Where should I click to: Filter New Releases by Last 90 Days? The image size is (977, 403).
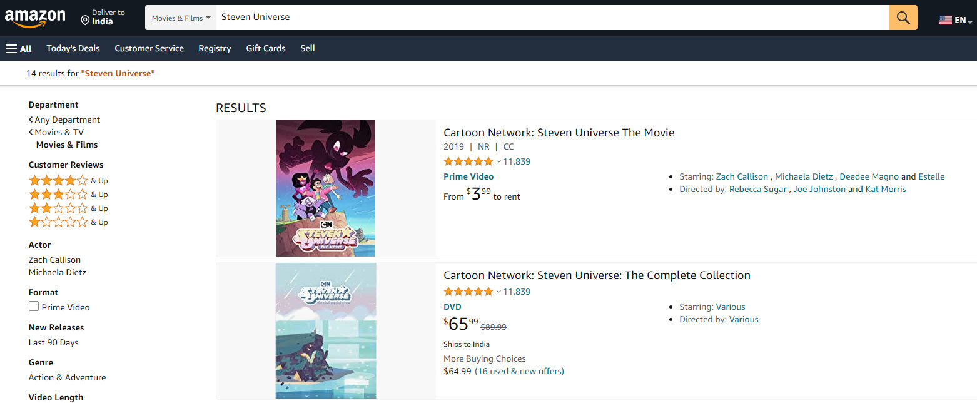(54, 342)
